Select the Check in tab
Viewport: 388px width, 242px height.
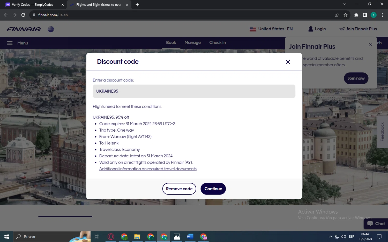coord(217,43)
